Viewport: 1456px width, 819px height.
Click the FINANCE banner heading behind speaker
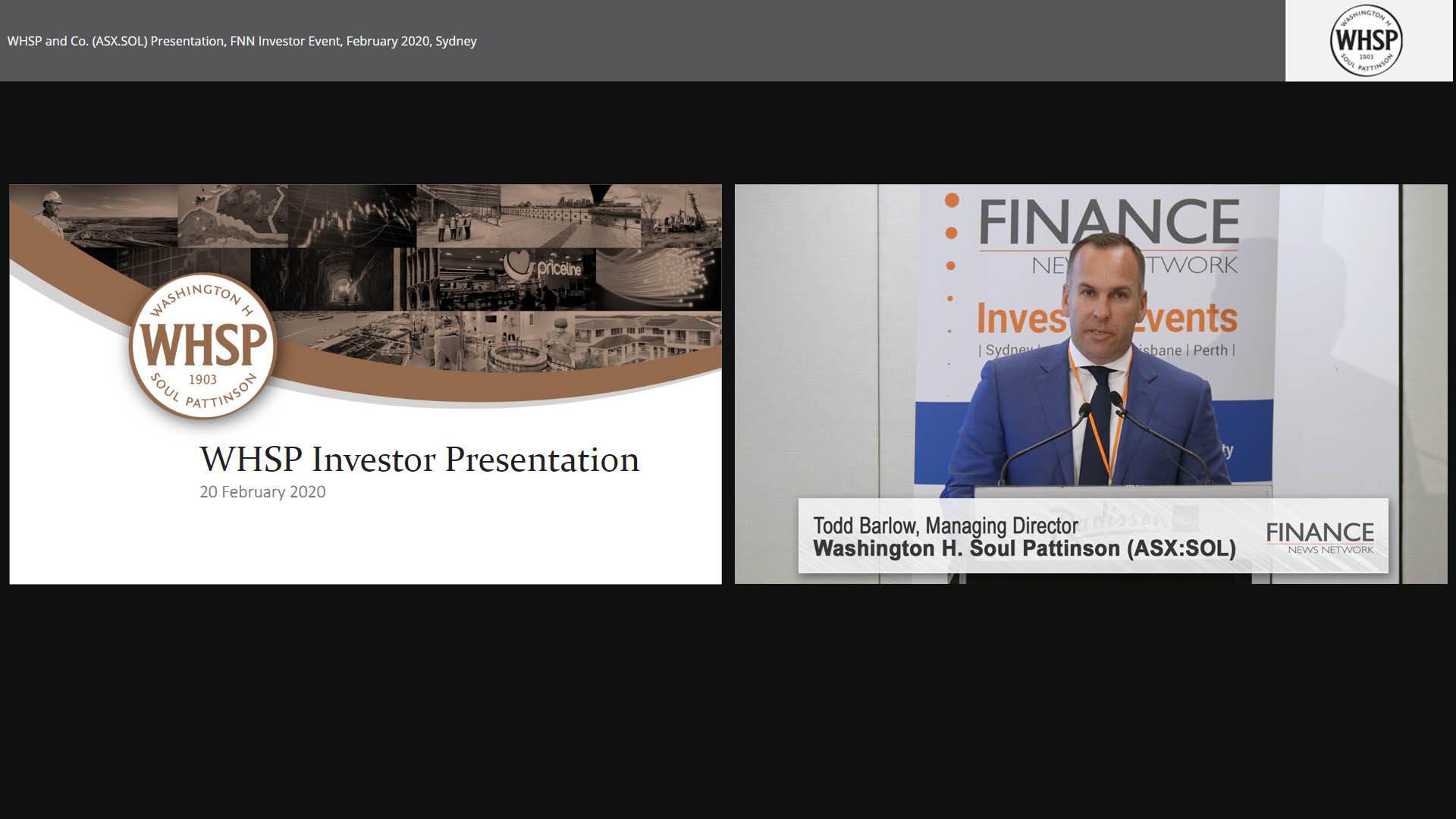[1109, 221]
